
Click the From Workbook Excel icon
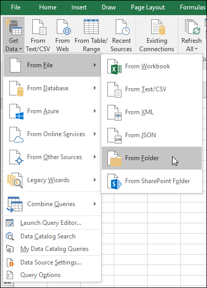coord(114,67)
